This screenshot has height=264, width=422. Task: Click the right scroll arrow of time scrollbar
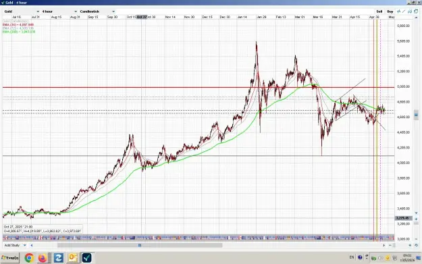click(x=384, y=245)
